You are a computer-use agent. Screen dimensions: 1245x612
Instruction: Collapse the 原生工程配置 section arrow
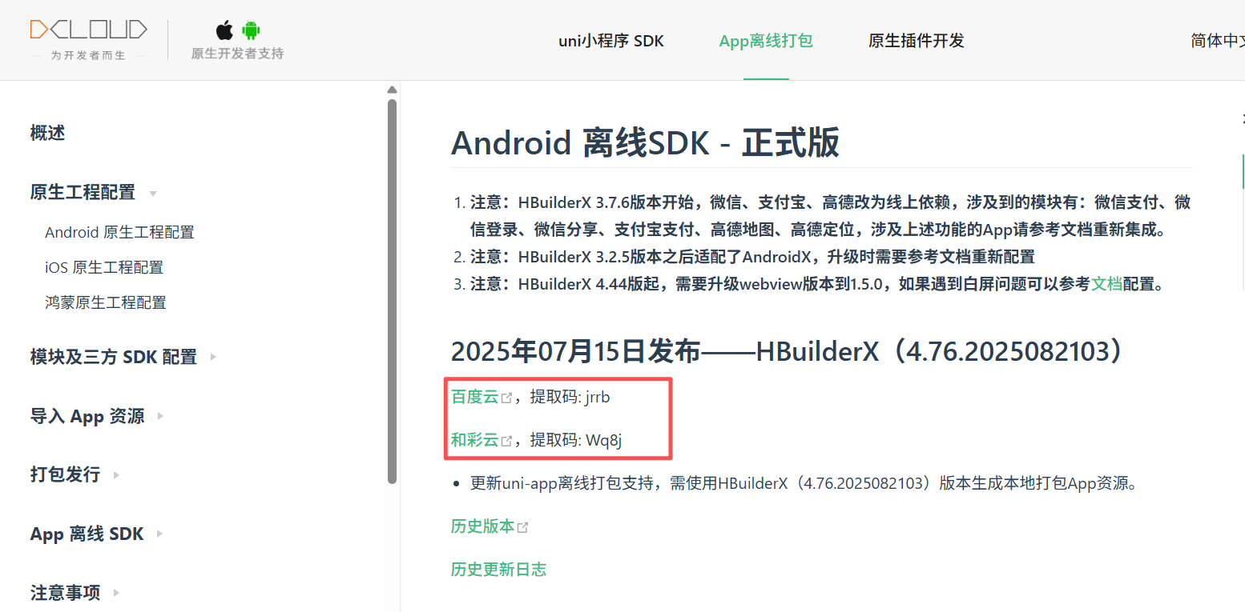153,194
